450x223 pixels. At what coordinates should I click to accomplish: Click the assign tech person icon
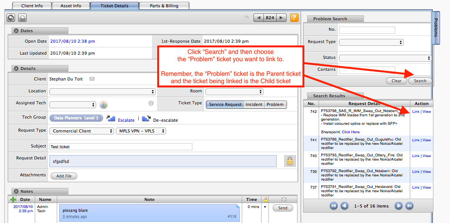pyautogui.click(x=103, y=105)
